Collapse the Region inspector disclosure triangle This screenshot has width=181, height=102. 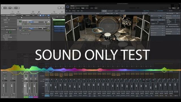coord(2,15)
